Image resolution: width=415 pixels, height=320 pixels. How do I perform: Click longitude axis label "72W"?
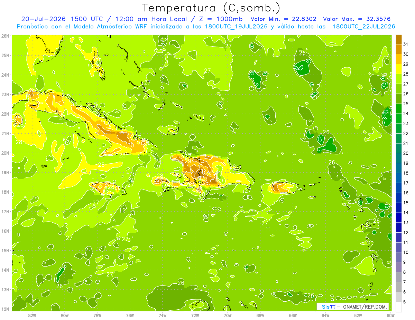195,315
